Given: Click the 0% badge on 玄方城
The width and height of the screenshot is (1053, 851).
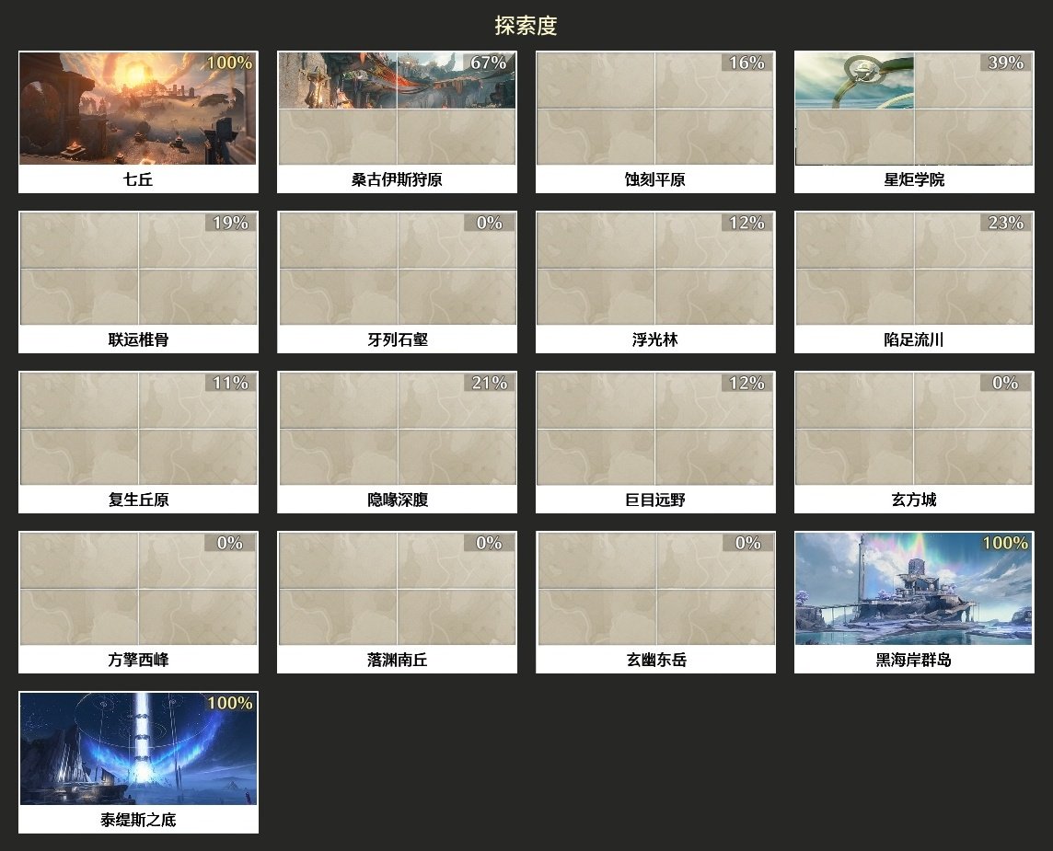Looking at the screenshot, I should point(1005,383).
